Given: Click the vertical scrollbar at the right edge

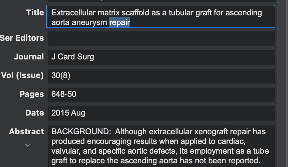Looking at the screenshot, I should [282, 83].
